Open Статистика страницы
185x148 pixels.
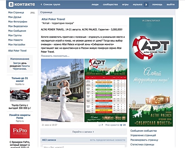[x=142, y=145]
